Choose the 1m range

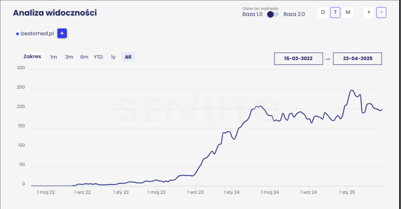tap(54, 57)
